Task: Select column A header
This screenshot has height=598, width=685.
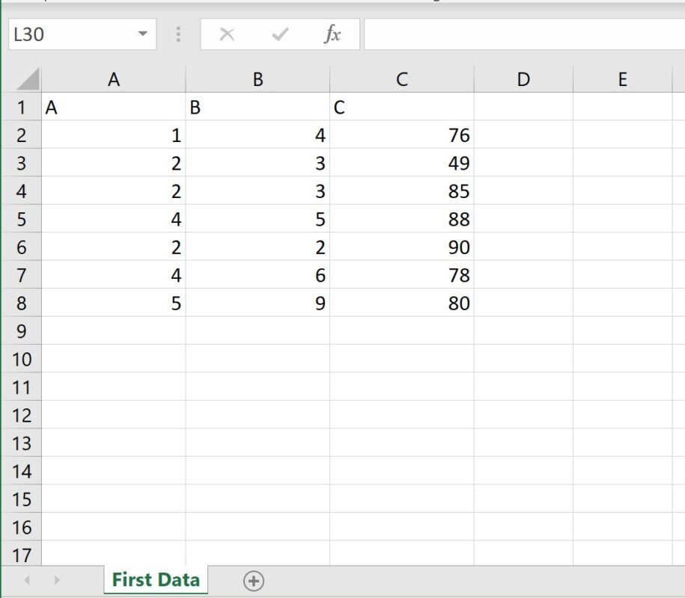Action: [x=114, y=79]
